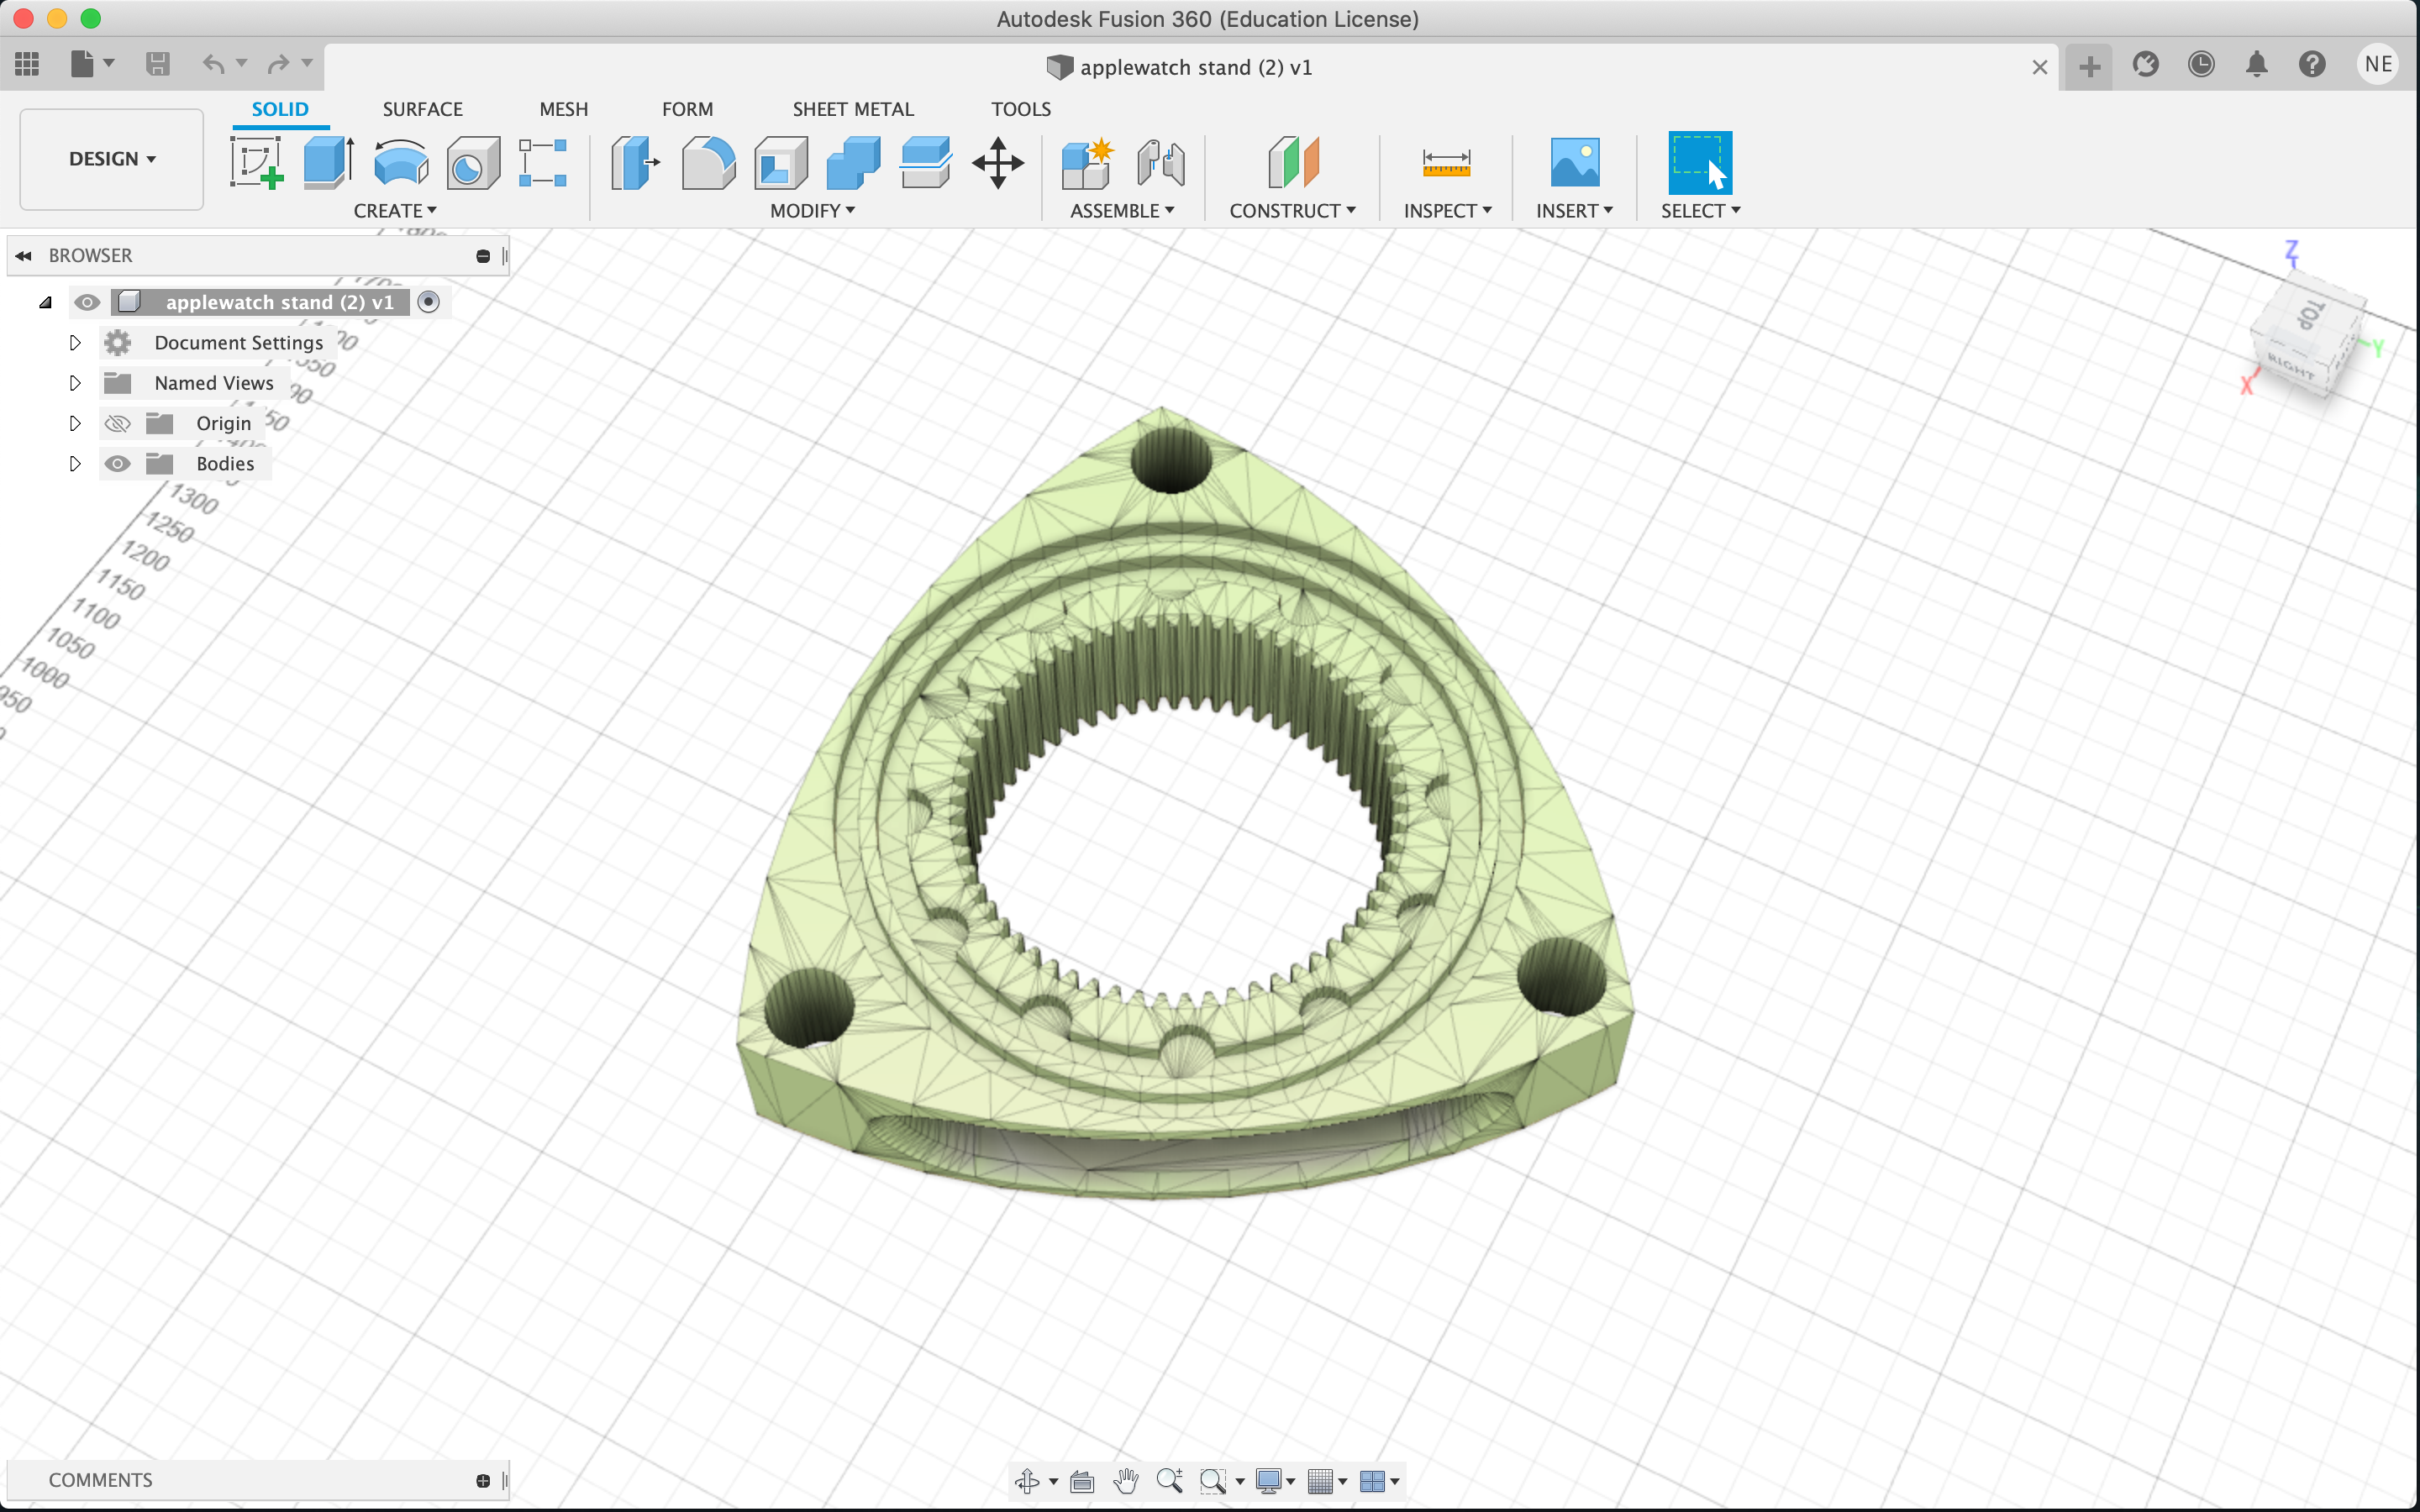Show the hidden Origin folder
The width and height of the screenshot is (2420, 1512).
[x=118, y=424]
